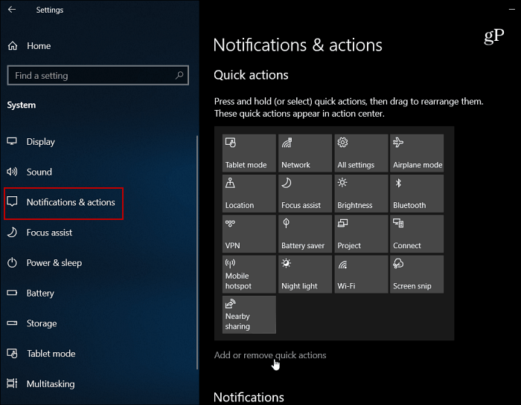
Task: Select the Network quick action tile
Action: [x=305, y=153]
